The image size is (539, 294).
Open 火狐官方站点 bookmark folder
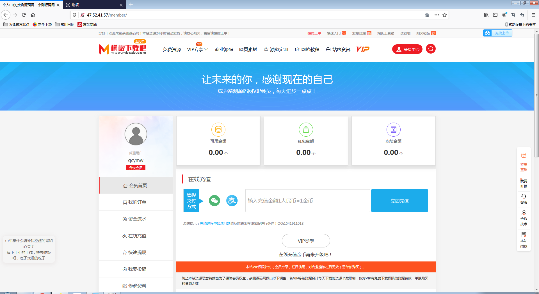click(x=16, y=24)
